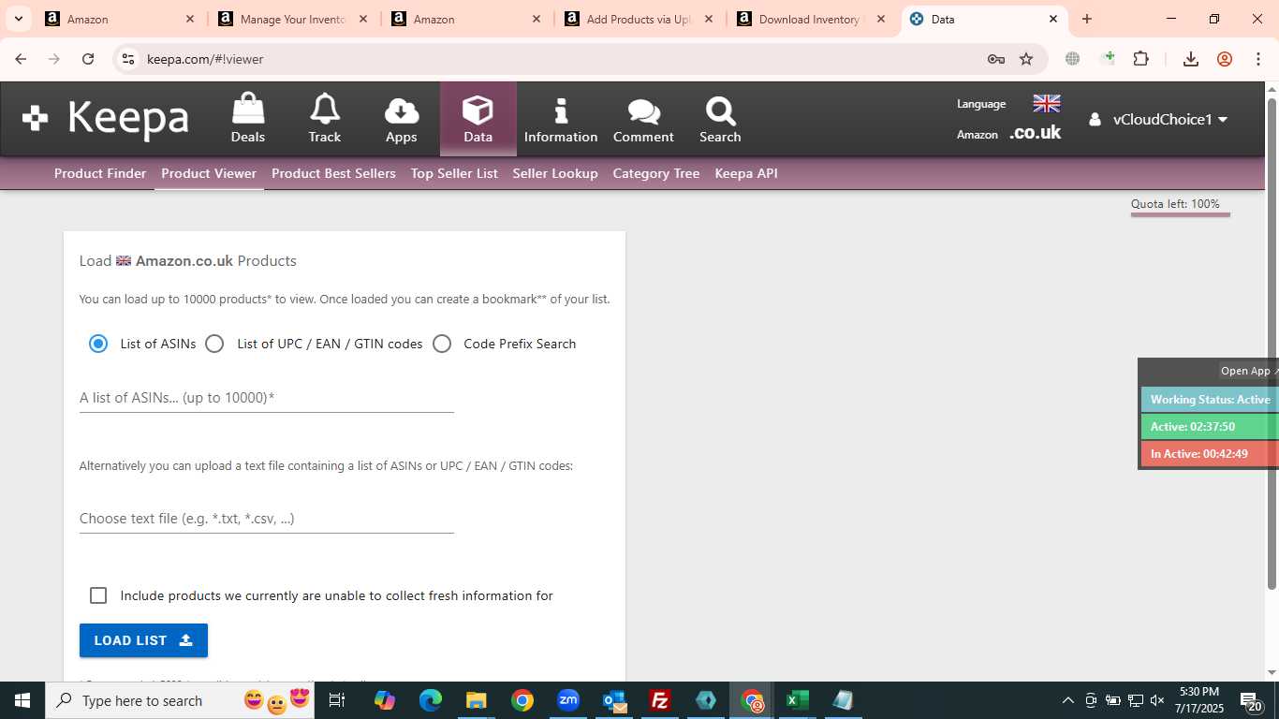Open vCloudChoice1 account dropdown
This screenshot has width=1279, height=719.
coord(1158,119)
